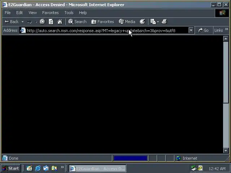Viewport: 231px width, 173px height.
Task: Show the History pane icon
Action: click(x=143, y=22)
